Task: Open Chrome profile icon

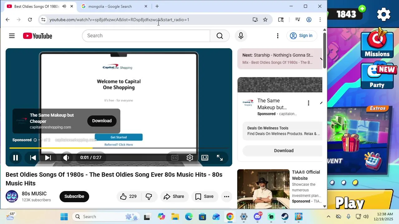Action: 309,20
